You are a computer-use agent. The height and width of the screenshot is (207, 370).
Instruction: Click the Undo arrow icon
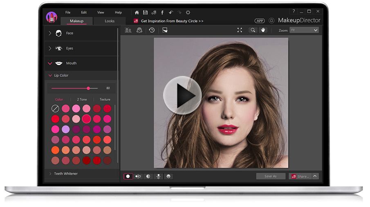click(171, 13)
